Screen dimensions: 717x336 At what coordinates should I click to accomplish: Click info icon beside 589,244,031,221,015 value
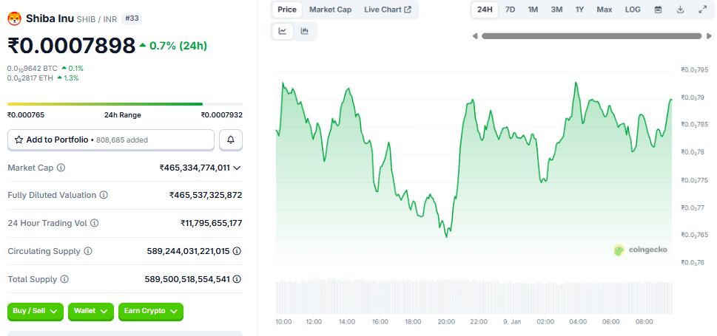click(x=238, y=251)
